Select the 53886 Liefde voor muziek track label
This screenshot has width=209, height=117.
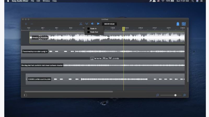[x=39, y=79]
